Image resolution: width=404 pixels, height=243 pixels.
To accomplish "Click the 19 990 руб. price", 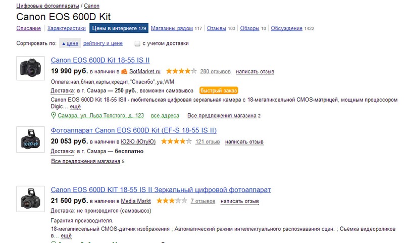I will 70,71.
